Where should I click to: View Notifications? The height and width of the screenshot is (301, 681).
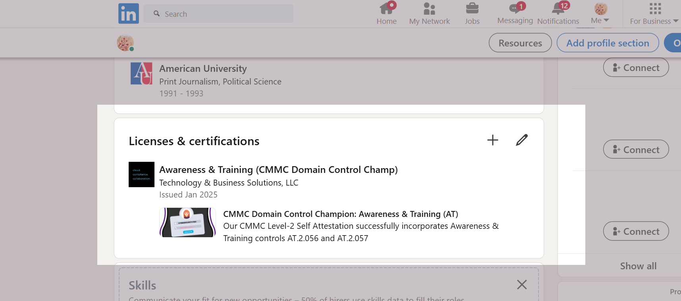click(558, 13)
